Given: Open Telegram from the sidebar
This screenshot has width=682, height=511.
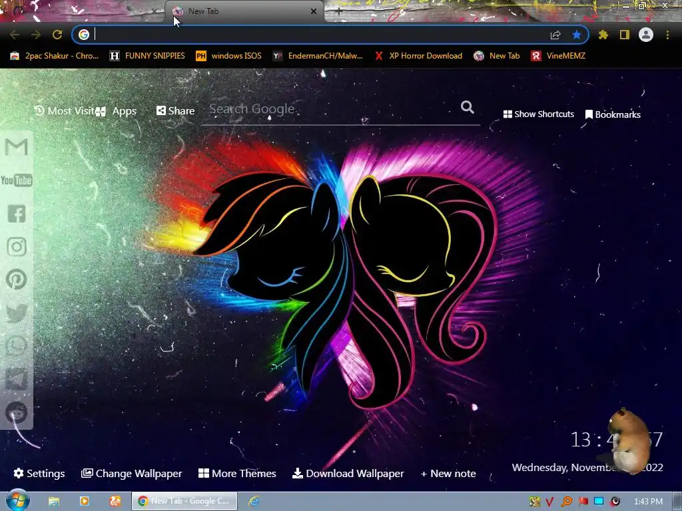Looking at the screenshot, I should point(17,379).
